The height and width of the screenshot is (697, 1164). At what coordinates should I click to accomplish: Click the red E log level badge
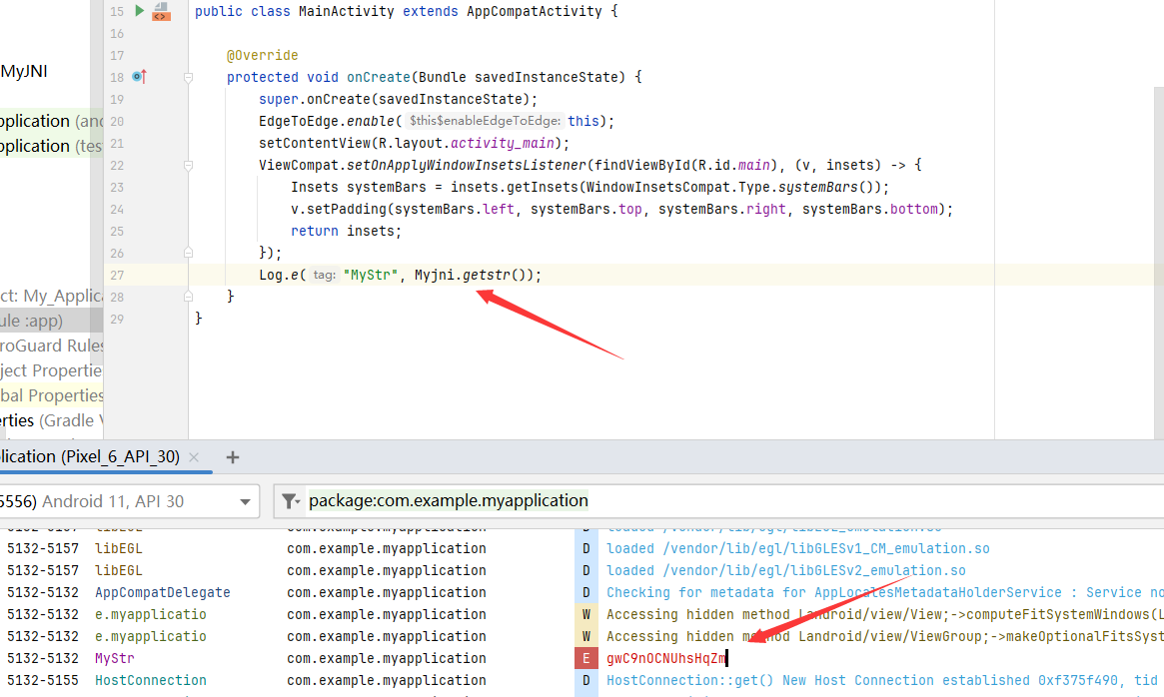586,658
